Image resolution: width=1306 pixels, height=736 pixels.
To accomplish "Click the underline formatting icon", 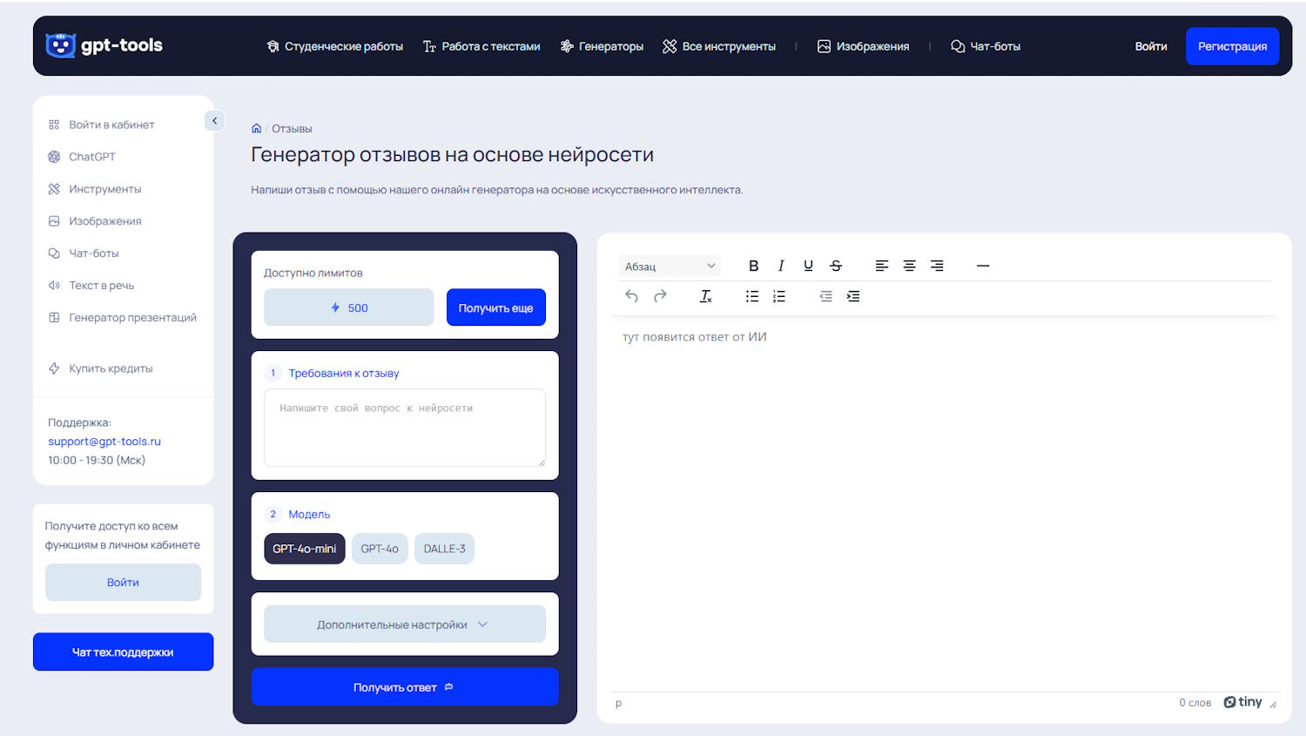I will click(808, 266).
